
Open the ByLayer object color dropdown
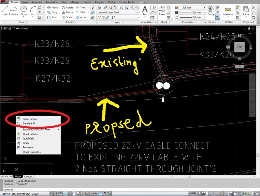click(x=192, y=8)
